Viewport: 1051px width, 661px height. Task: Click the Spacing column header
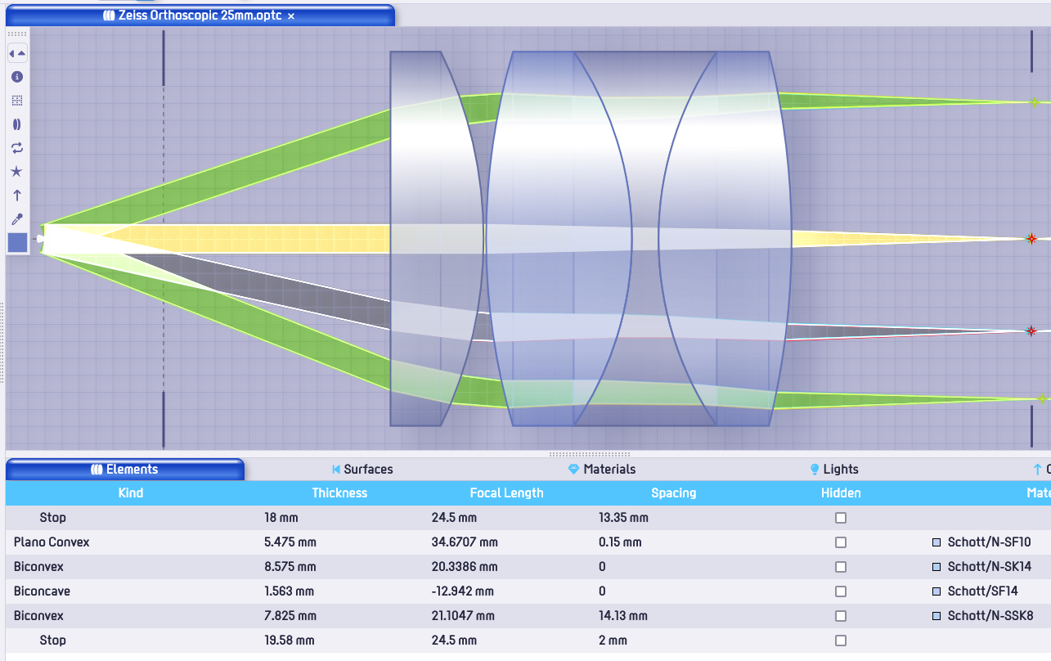click(x=674, y=493)
